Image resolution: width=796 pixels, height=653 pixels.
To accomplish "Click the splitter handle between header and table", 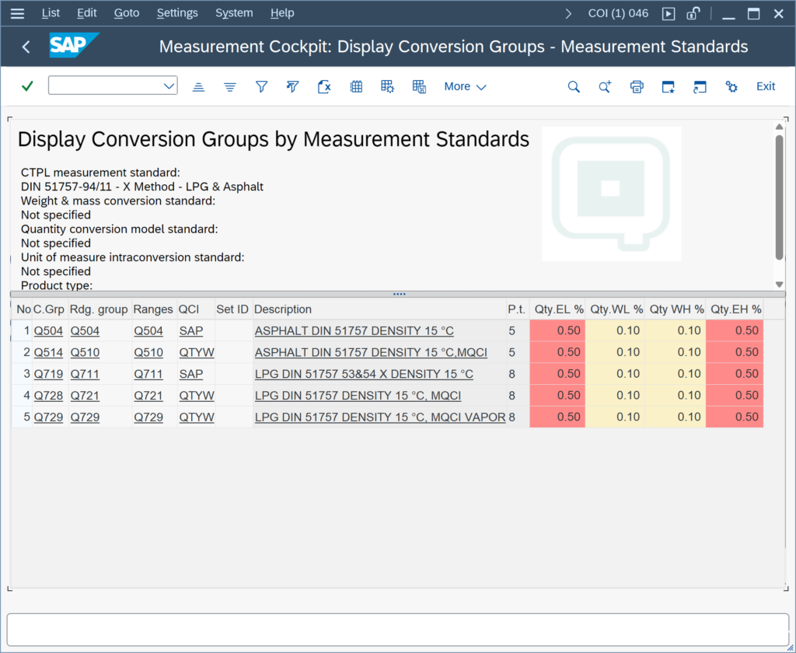I will [399, 294].
